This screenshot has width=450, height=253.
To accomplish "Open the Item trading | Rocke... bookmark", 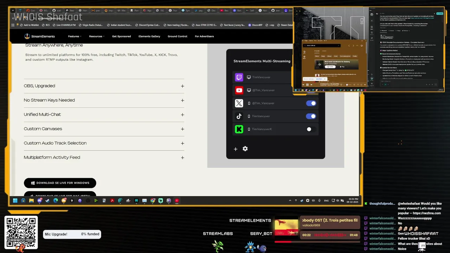I will (175, 25).
